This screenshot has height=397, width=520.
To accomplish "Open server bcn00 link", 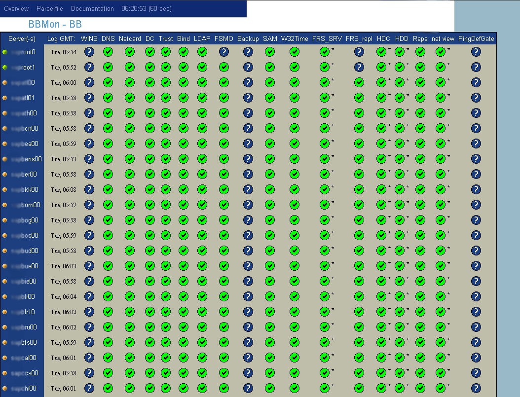I will tap(25, 128).
